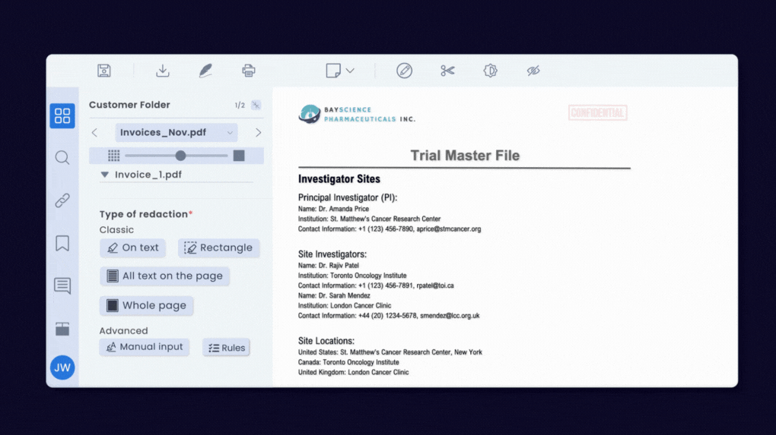776x435 pixels.
Task: Collapse the Invoice_1.pdf tree item
Action: 104,175
